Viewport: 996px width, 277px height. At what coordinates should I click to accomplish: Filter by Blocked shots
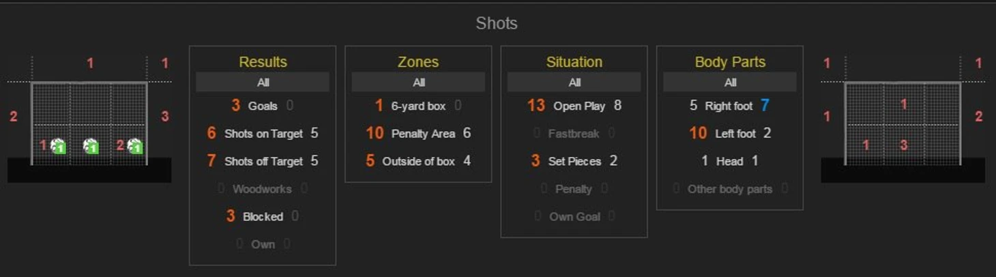(x=263, y=216)
